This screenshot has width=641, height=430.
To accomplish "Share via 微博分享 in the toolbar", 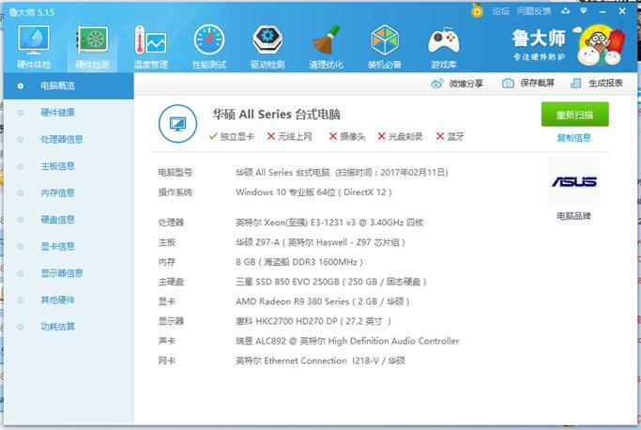I will 458,84.
